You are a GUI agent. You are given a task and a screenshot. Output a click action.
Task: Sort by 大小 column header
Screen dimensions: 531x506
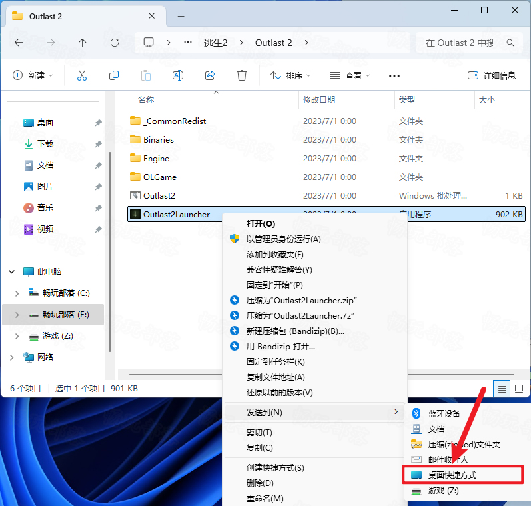[x=487, y=99]
